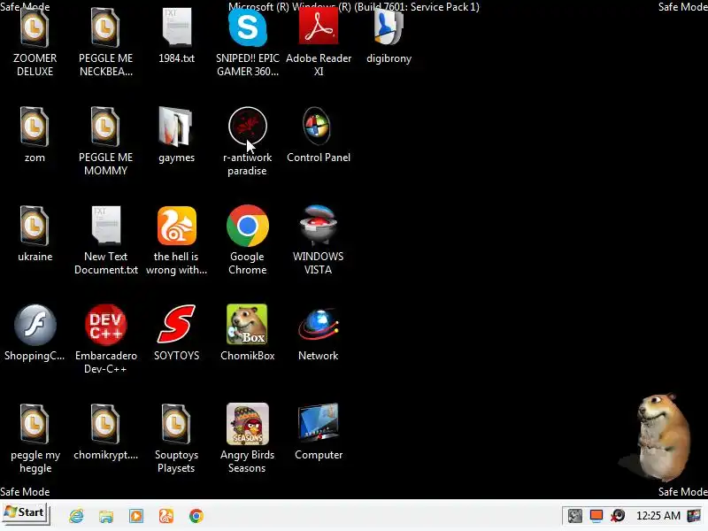
Task: Click the first system tray icon
Action: (x=574, y=516)
